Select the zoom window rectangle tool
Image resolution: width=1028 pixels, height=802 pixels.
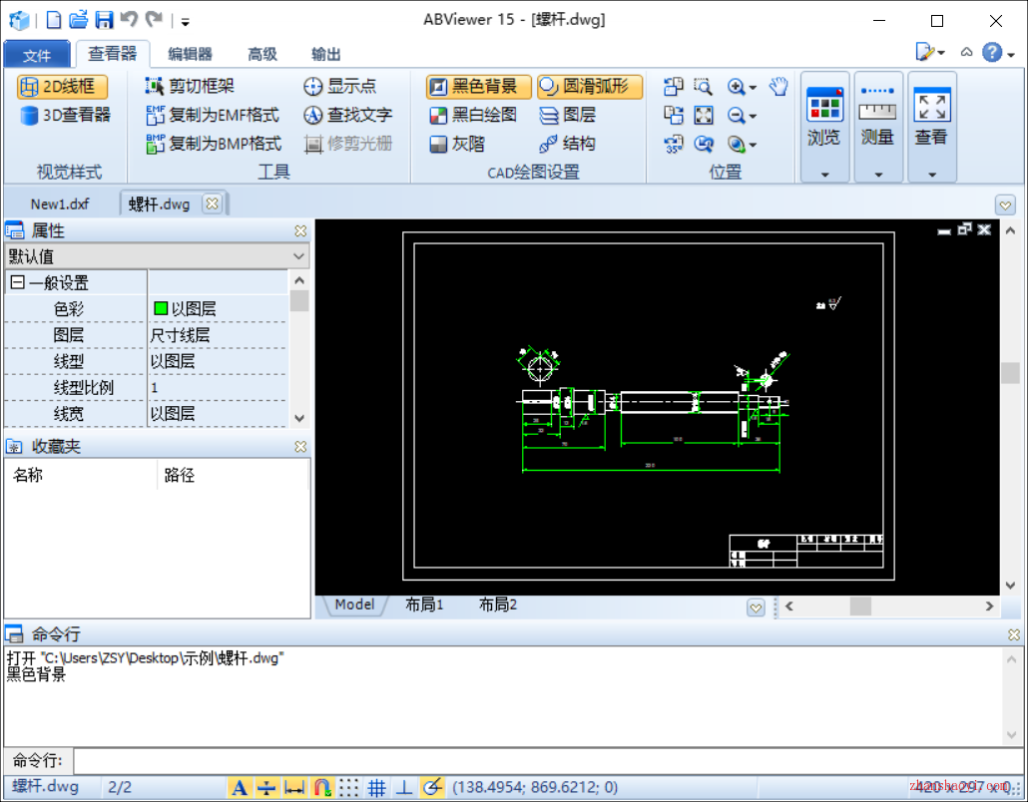[x=704, y=87]
